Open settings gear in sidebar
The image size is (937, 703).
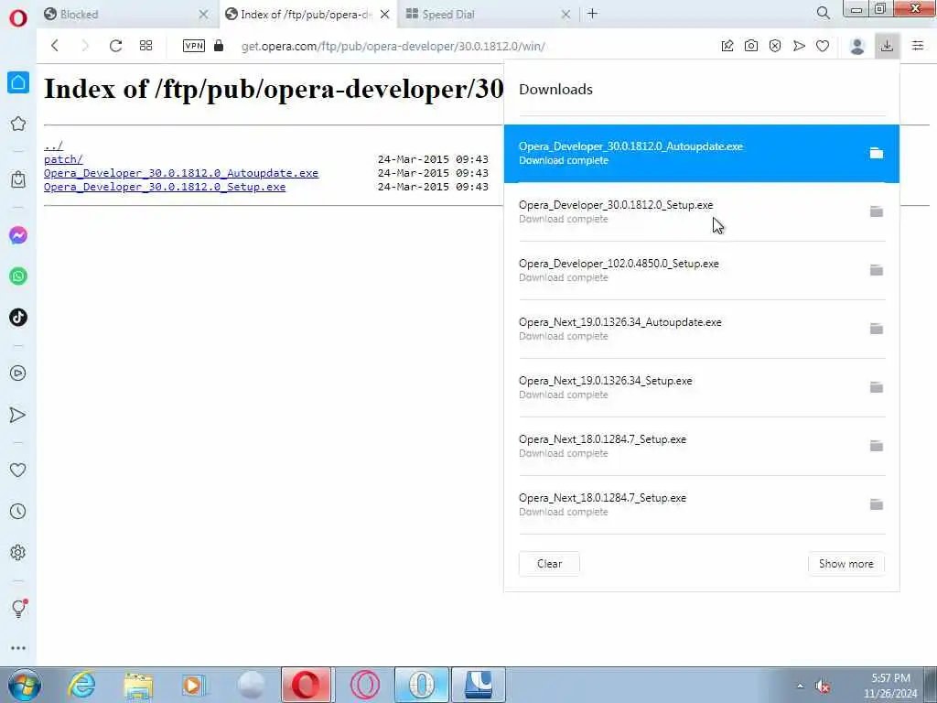pyautogui.click(x=18, y=552)
